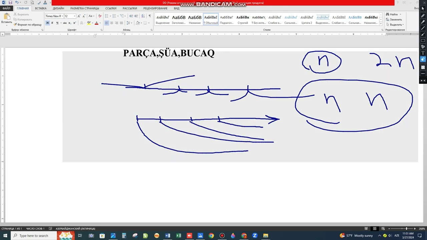Switch to the ВСТАВКА tab
Viewport: 427px width, 240px height.
click(41, 8)
